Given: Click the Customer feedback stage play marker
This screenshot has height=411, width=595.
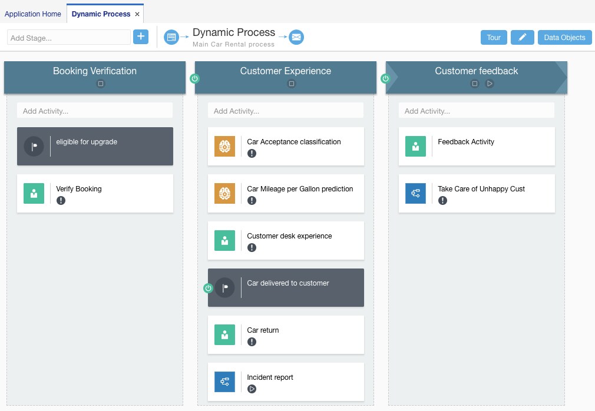Looking at the screenshot, I should [x=489, y=84].
